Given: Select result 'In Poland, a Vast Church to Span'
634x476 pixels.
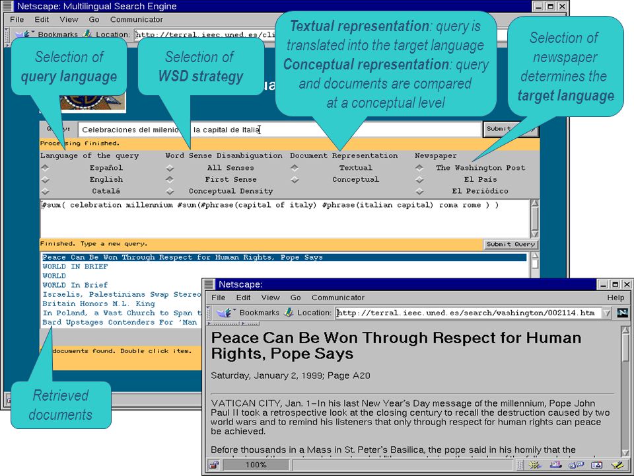Looking at the screenshot, I should click(122, 313).
